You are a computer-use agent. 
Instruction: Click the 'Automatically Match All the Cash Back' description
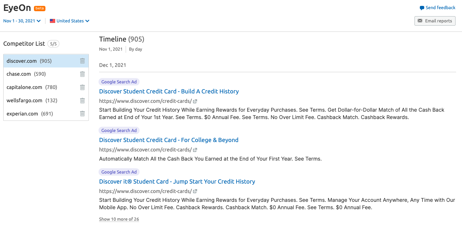pos(210,159)
